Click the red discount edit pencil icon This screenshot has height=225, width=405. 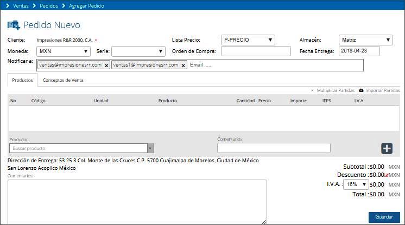click(x=387, y=175)
